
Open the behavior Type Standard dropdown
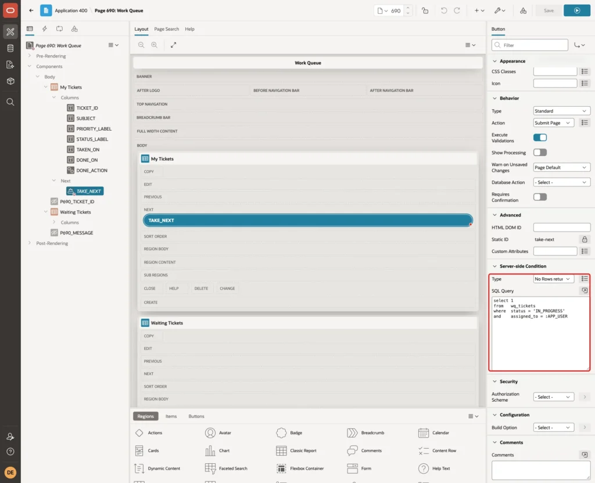point(562,111)
